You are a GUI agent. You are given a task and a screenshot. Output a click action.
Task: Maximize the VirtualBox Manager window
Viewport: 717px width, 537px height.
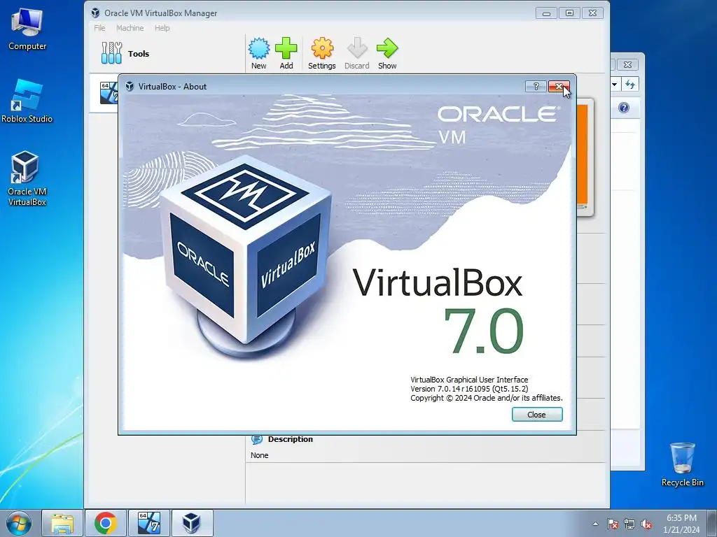(x=569, y=13)
